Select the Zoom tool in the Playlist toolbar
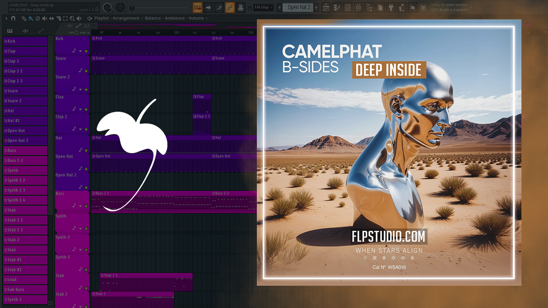Image resolution: width=548 pixels, height=308 pixels. coord(72,19)
